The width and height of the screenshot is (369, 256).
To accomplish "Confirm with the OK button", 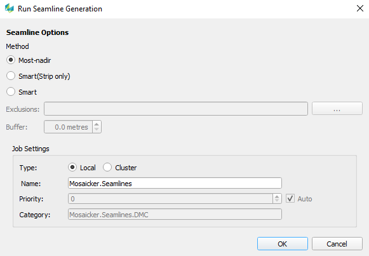I will click(283, 244).
